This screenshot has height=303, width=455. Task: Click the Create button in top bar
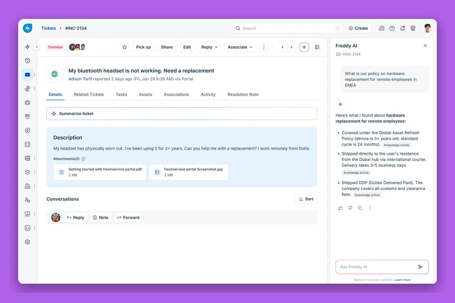point(358,28)
